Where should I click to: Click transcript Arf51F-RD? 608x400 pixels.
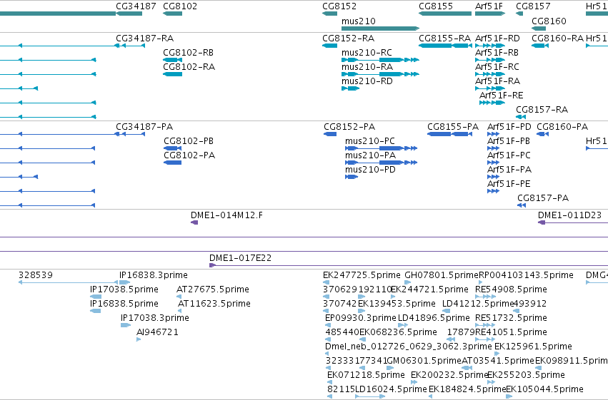click(x=497, y=39)
